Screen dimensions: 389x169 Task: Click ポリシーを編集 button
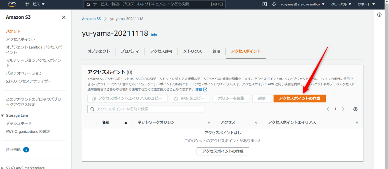231,98
